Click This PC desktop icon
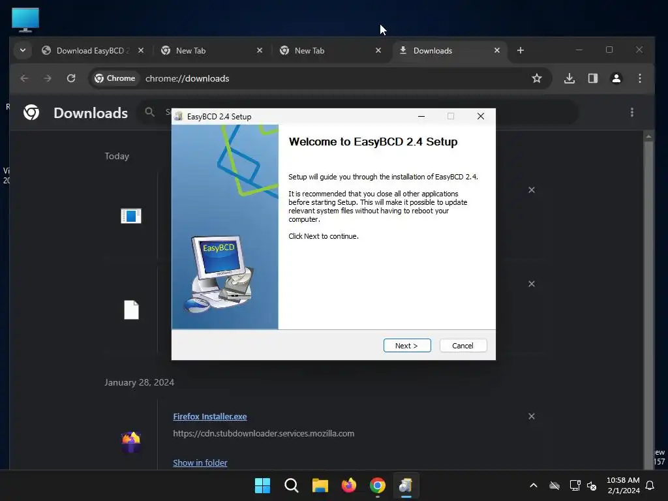The width and height of the screenshot is (668, 501). pos(25,20)
